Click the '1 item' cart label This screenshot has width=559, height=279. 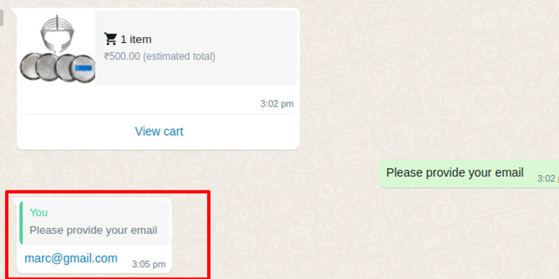(136, 39)
